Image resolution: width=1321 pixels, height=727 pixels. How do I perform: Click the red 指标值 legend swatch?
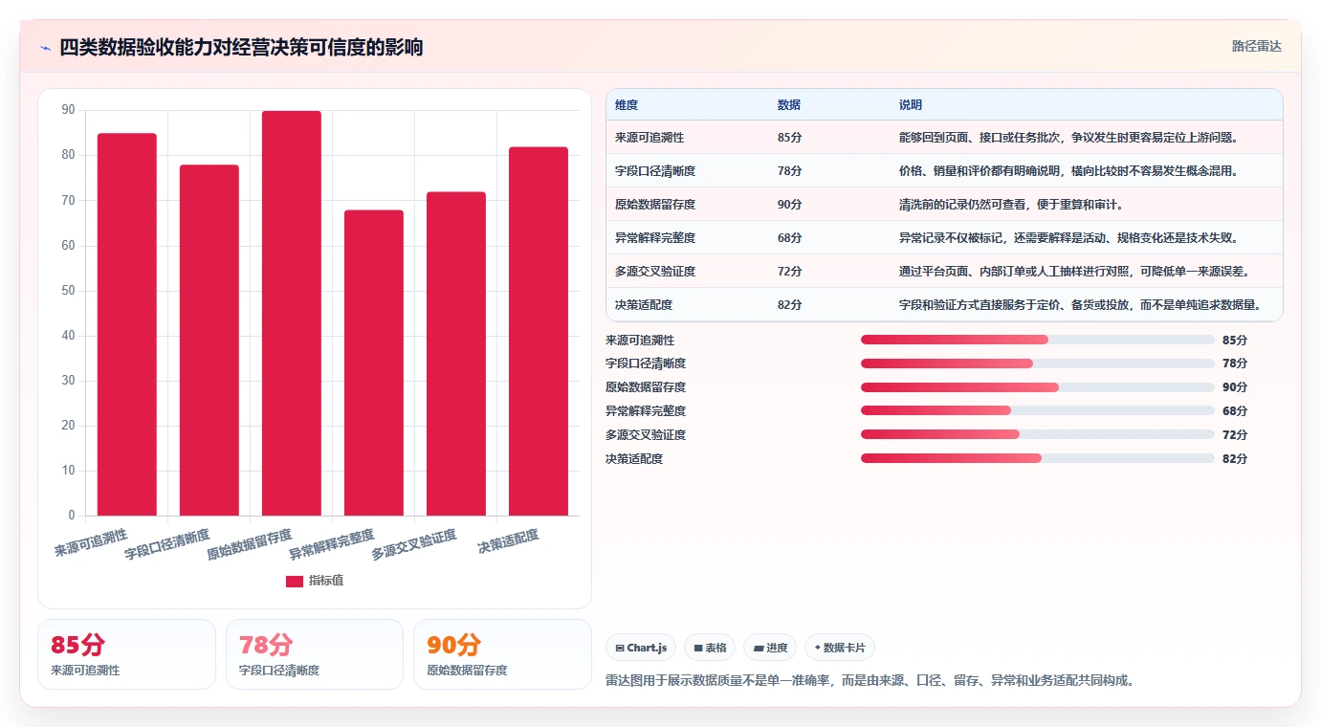click(295, 581)
